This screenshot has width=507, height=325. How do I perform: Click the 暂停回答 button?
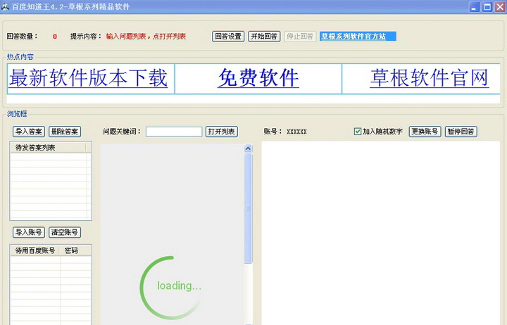461,132
